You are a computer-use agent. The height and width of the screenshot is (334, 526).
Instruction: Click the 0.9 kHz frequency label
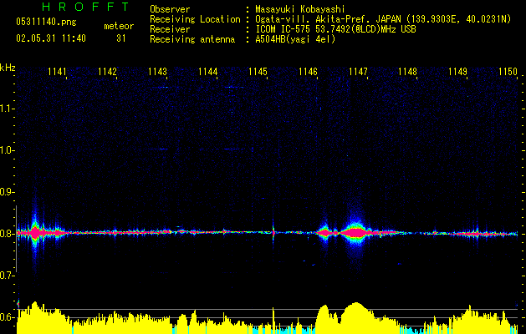(6, 192)
